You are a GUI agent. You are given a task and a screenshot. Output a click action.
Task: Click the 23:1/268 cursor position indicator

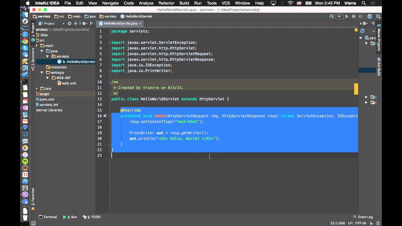click(x=338, y=223)
